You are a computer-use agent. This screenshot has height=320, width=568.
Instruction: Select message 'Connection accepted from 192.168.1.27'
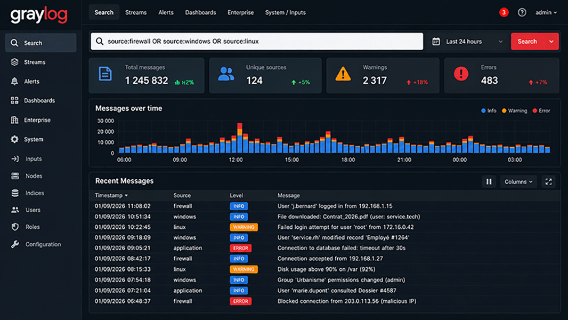(x=330, y=259)
